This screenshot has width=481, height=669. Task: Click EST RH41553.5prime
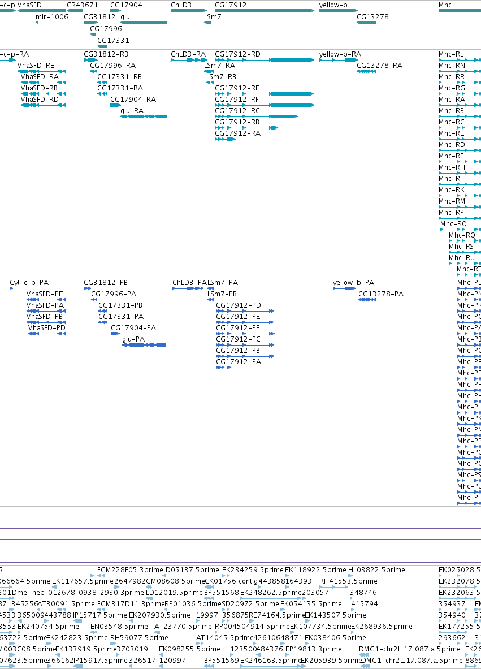pos(348,581)
